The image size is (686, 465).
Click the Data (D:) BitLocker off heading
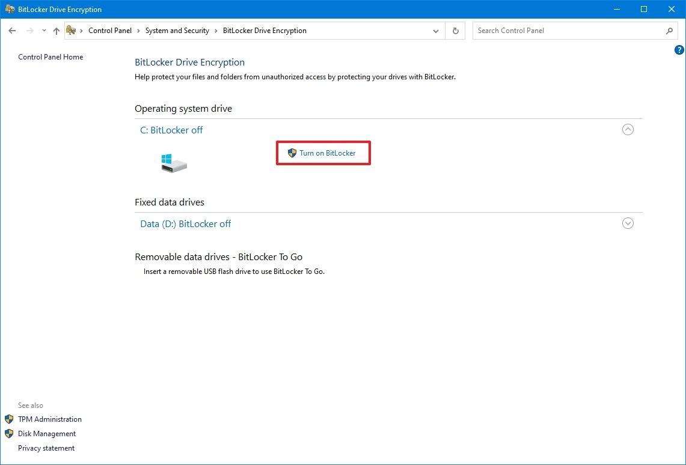pyautogui.click(x=186, y=223)
